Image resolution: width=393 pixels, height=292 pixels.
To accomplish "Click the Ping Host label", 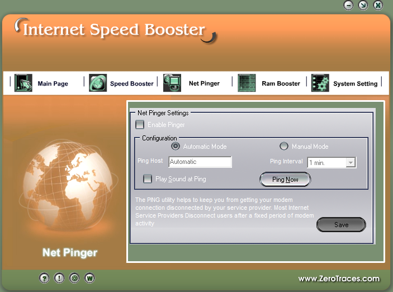I will 150,161.
